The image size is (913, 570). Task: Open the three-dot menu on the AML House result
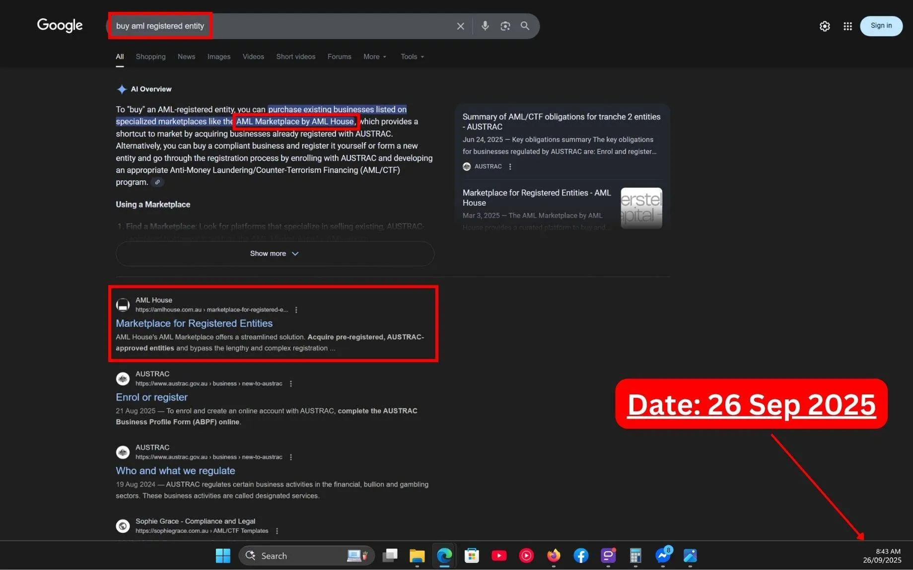click(296, 310)
